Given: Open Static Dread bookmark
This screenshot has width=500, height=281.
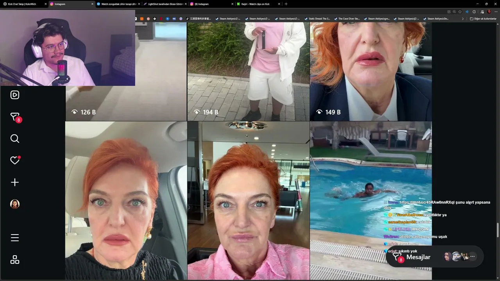Looking at the screenshot, I should pos(317,19).
